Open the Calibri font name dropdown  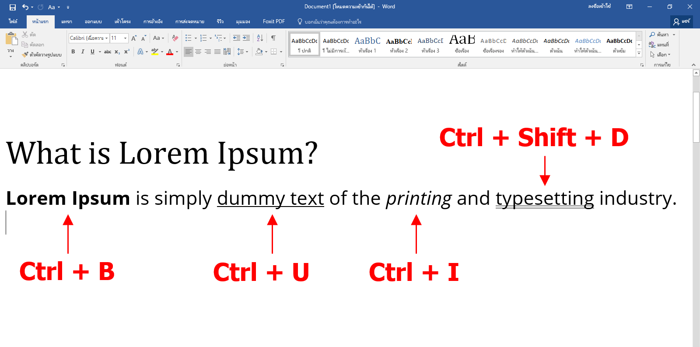coord(106,38)
